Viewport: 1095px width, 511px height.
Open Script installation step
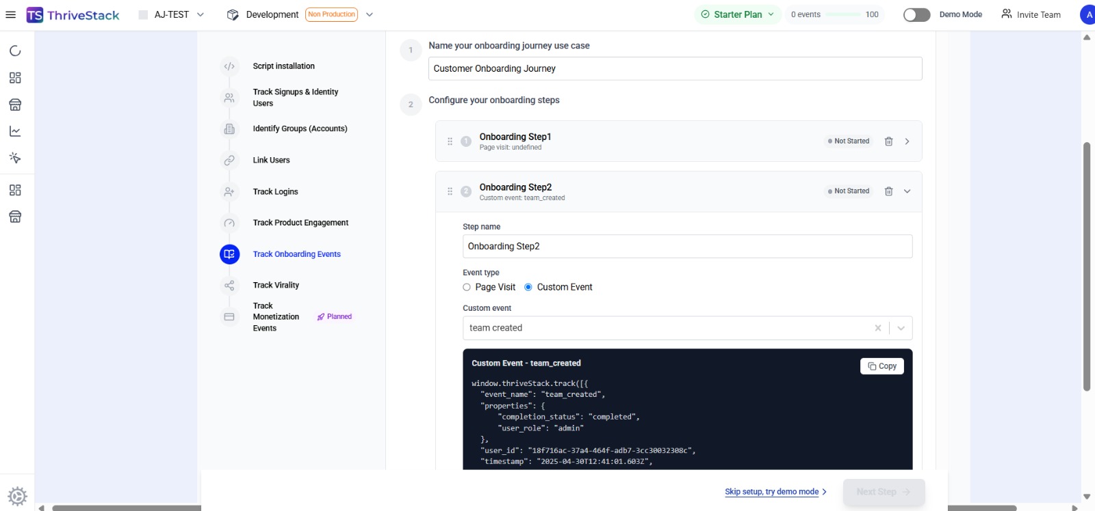point(283,66)
